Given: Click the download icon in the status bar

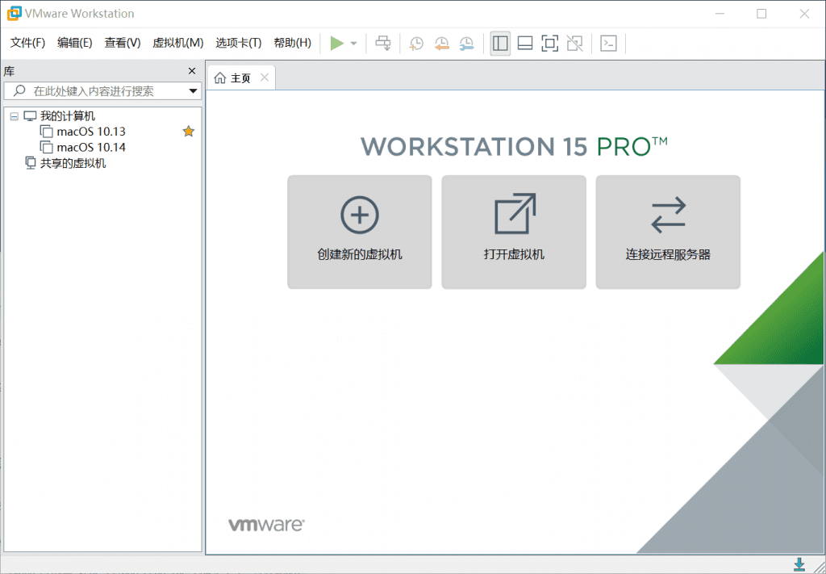Looking at the screenshot, I should click(799, 564).
